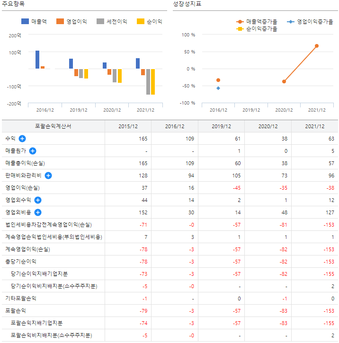Click the 당기순이익지배기업지분 row label
The width and height of the screenshot is (339, 343).
tap(39, 273)
